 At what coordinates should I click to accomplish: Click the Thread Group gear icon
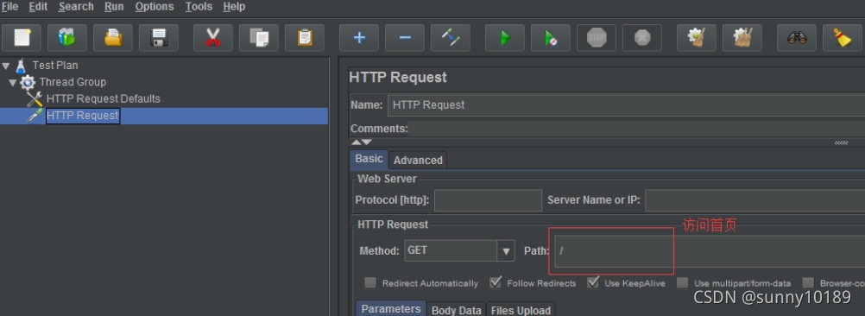28,83
